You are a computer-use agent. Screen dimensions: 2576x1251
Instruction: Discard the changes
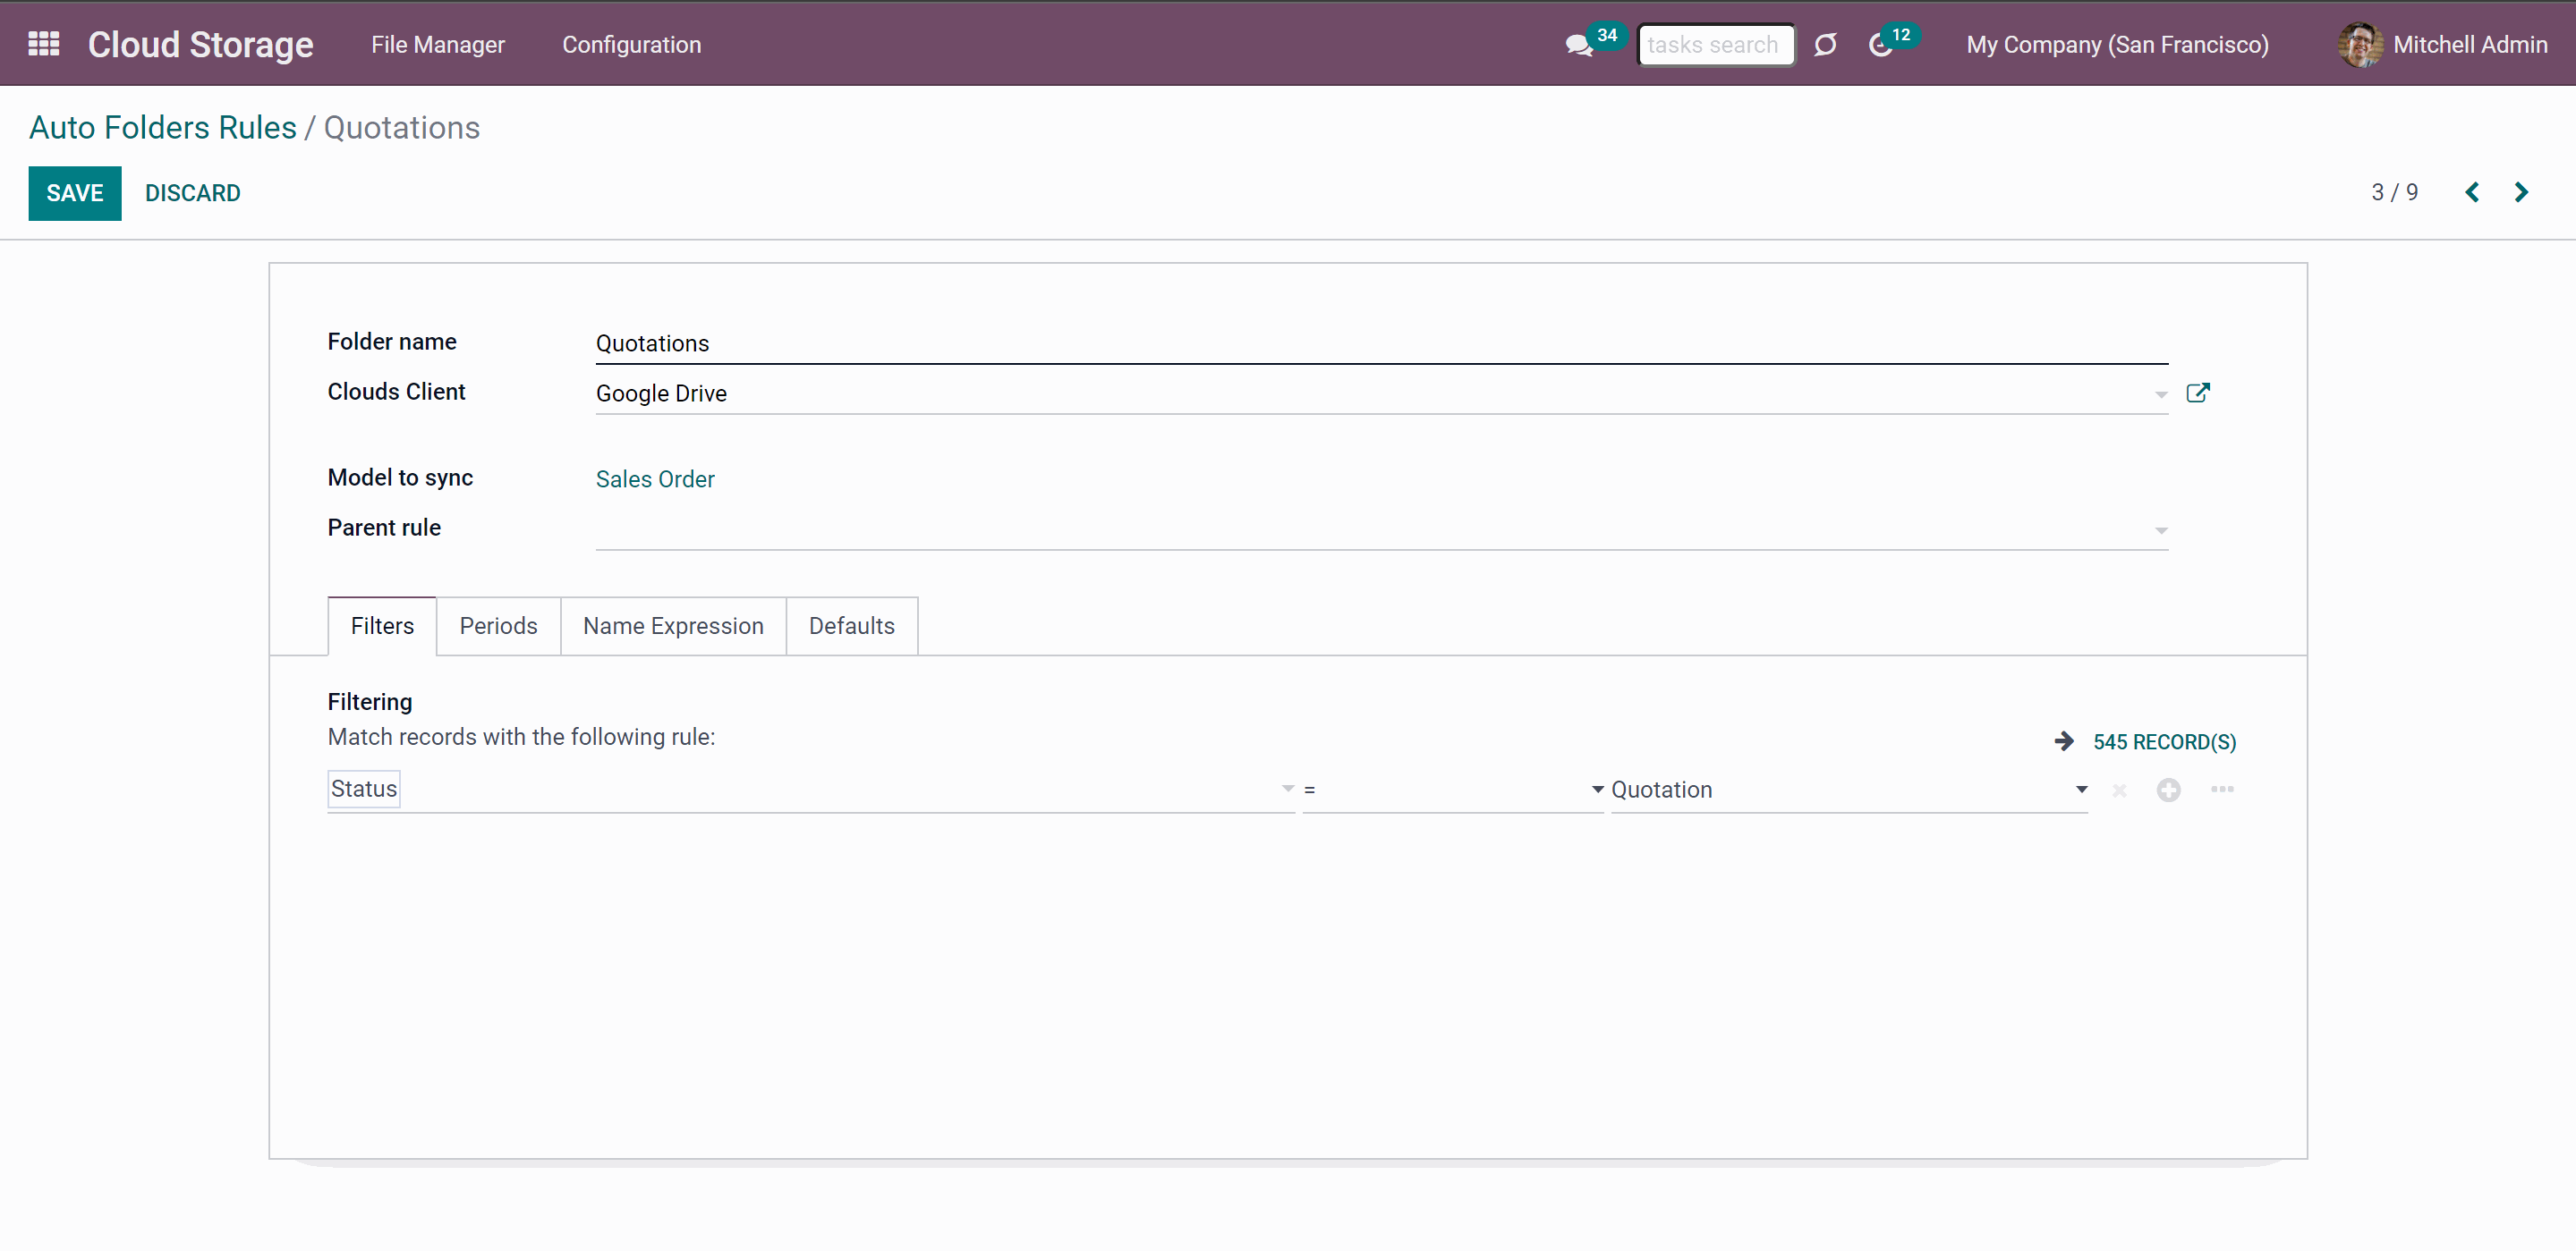(x=192, y=193)
